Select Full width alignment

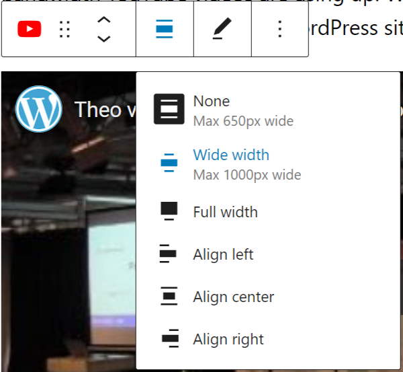pos(268,212)
